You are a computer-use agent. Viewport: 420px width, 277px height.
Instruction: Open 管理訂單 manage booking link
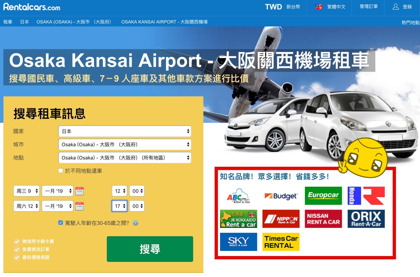click(368, 6)
